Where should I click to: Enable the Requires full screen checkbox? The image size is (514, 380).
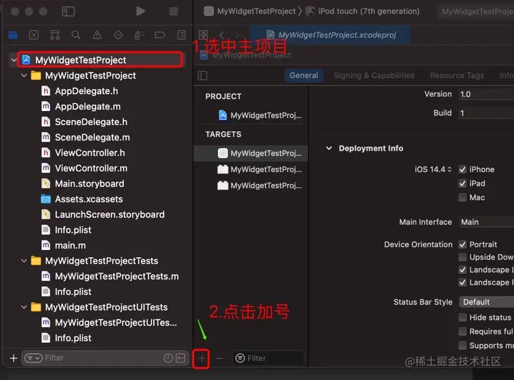click(x=462, y=332)
